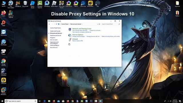The image size is (183, 103).
Task: Open TeamViewer desktop shortcut
Action: pos(4,33)
